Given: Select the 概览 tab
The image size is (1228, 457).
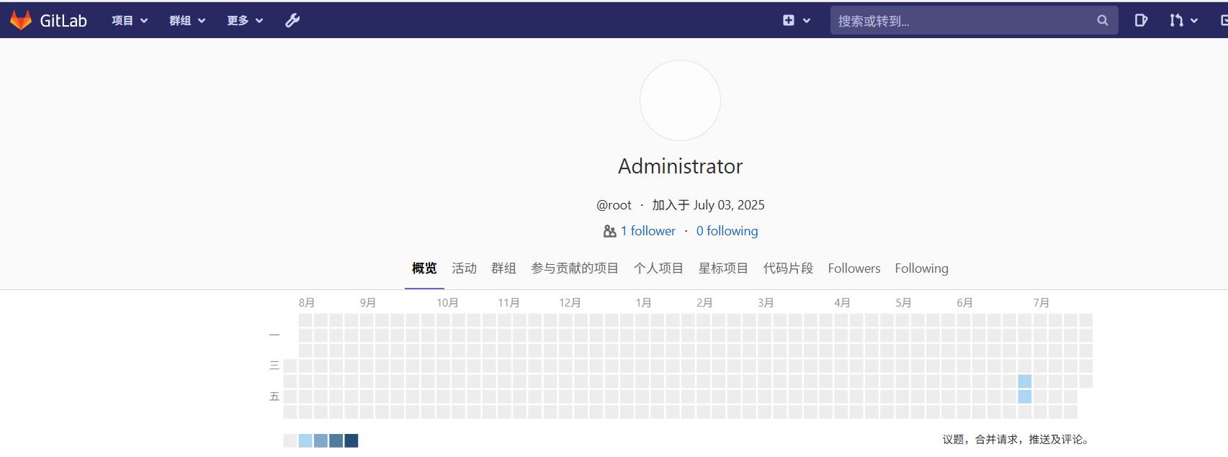Looking at the screenshot, I should pos(424,268).
